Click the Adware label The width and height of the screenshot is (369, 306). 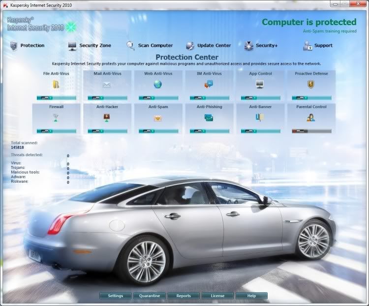18,177
